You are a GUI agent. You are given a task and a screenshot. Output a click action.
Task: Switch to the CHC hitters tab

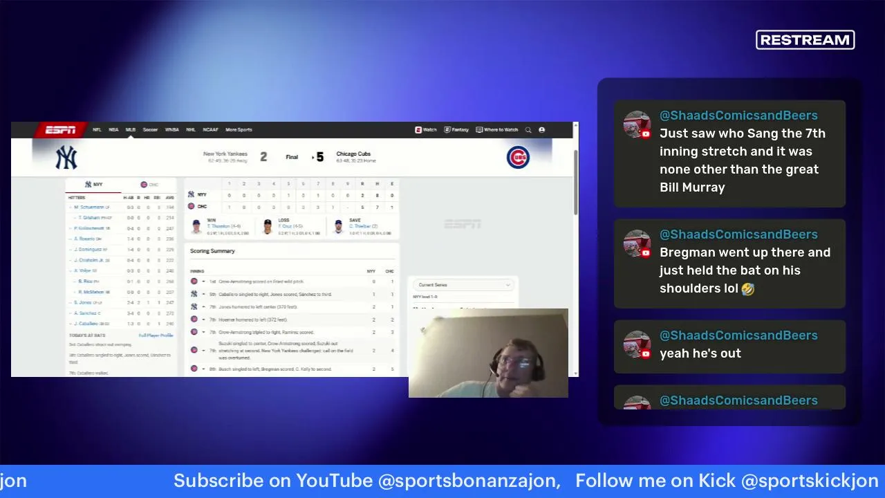click(x=149, y=185)
